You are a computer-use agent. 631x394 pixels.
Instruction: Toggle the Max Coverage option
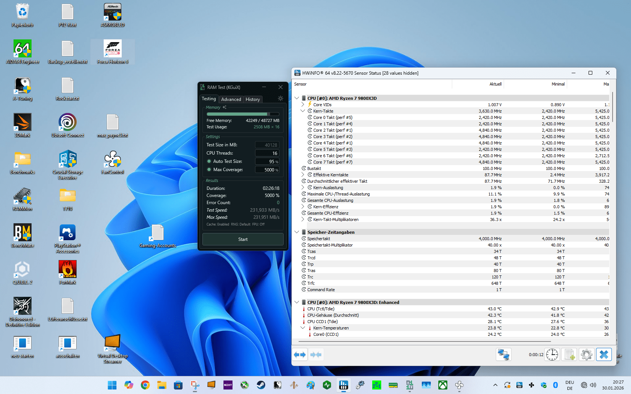[209, 170]
